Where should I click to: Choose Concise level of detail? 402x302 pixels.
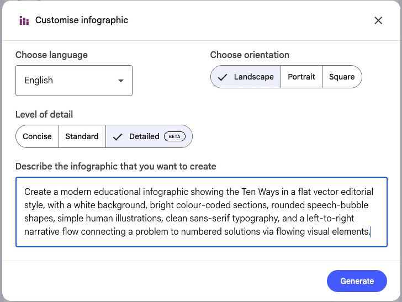[x=37, y=136]
